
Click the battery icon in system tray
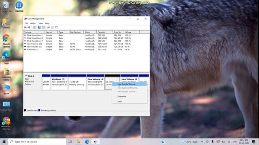click(223, 141)
